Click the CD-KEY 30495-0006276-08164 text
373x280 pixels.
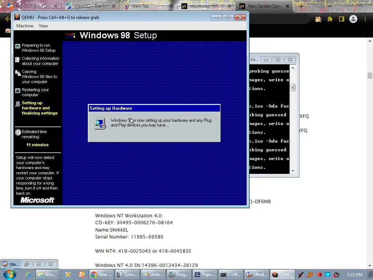click(134, 223)
